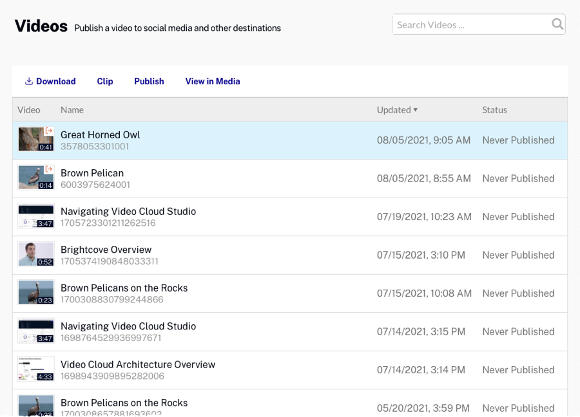The height and width of the screenshot is (417, 580).
Task: Click the shared icon on Great Horned Owl thumbnail
Action: 49,131
